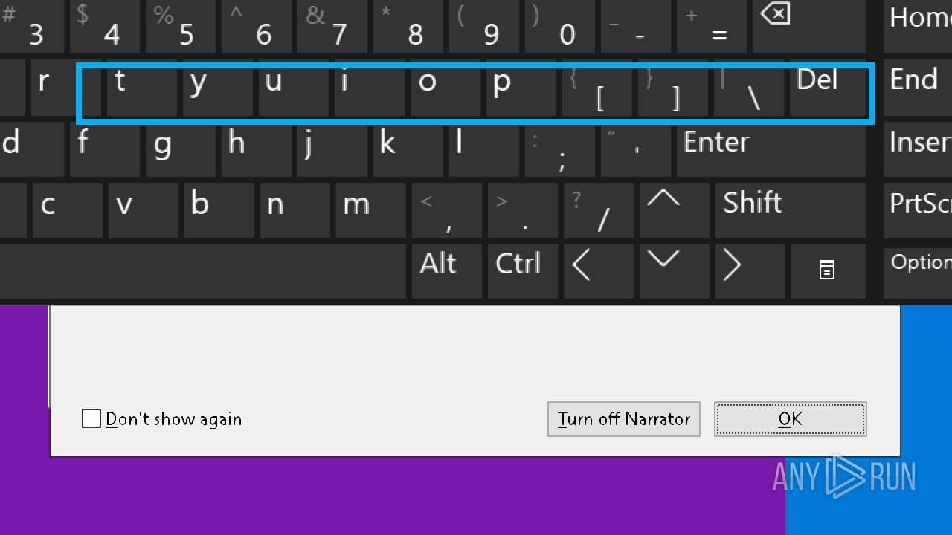Tap the 9 key
This screenshot has height=535, width=952.
pos(483,27)
